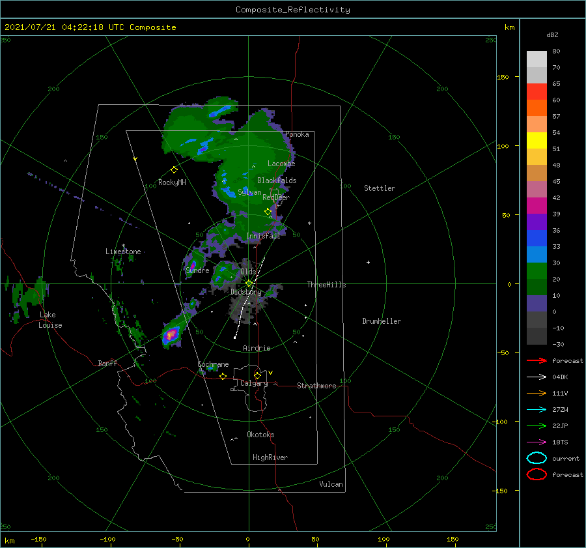Image resolution: width=586 pixels, height=548 pixels.
Task: Click the asterisk marker above Limestone
Action: pyautogui.click(x=123, y=246)
